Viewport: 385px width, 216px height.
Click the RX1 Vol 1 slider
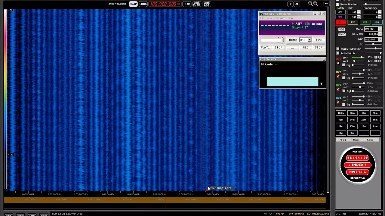(x=359, y=57)
